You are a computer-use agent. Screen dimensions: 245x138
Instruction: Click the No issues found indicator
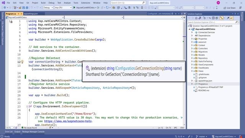coord(29,128)
